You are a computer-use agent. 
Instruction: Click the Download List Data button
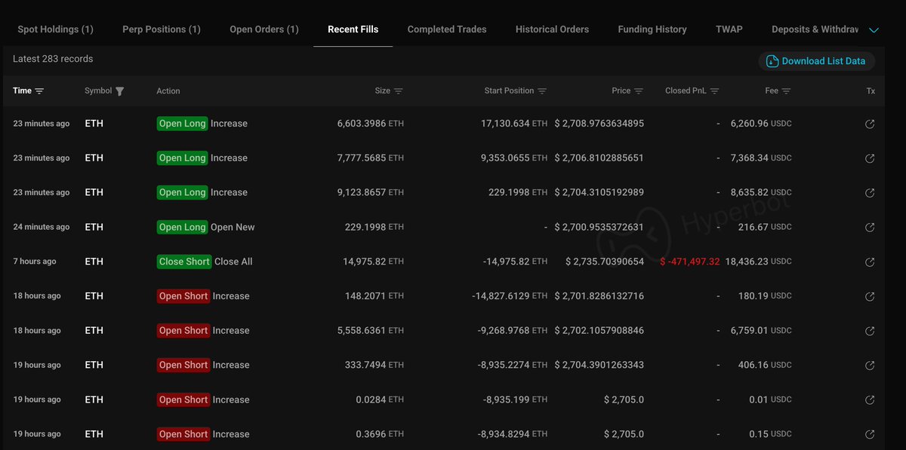[817, 61]
